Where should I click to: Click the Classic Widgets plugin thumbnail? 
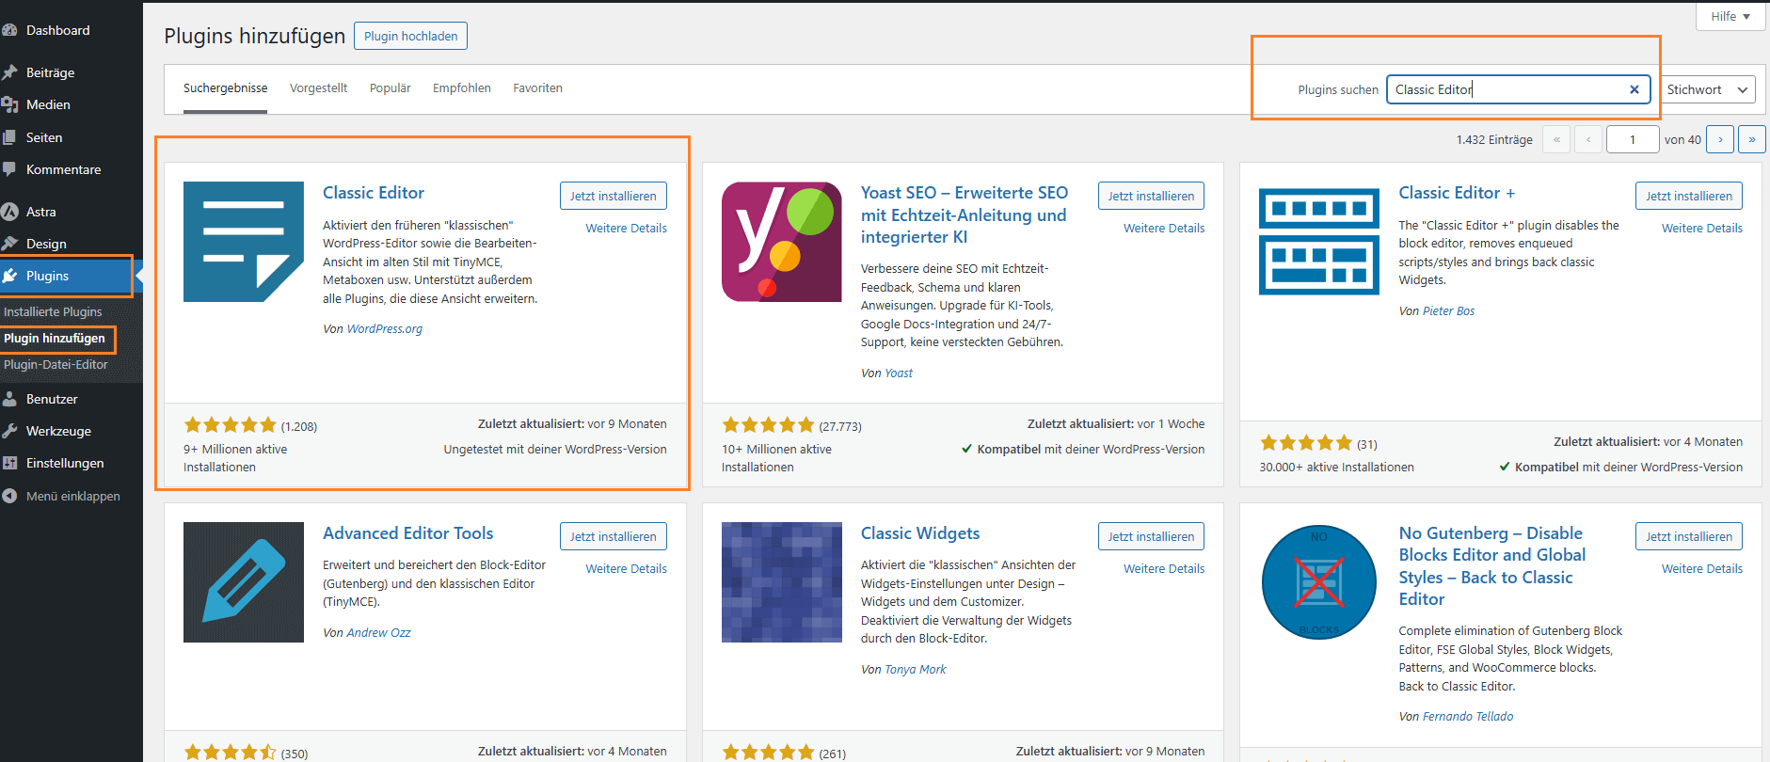tap(782, 582)
